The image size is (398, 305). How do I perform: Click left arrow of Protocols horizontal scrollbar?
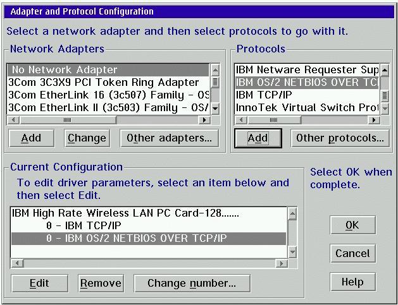(x=241, y=120)
